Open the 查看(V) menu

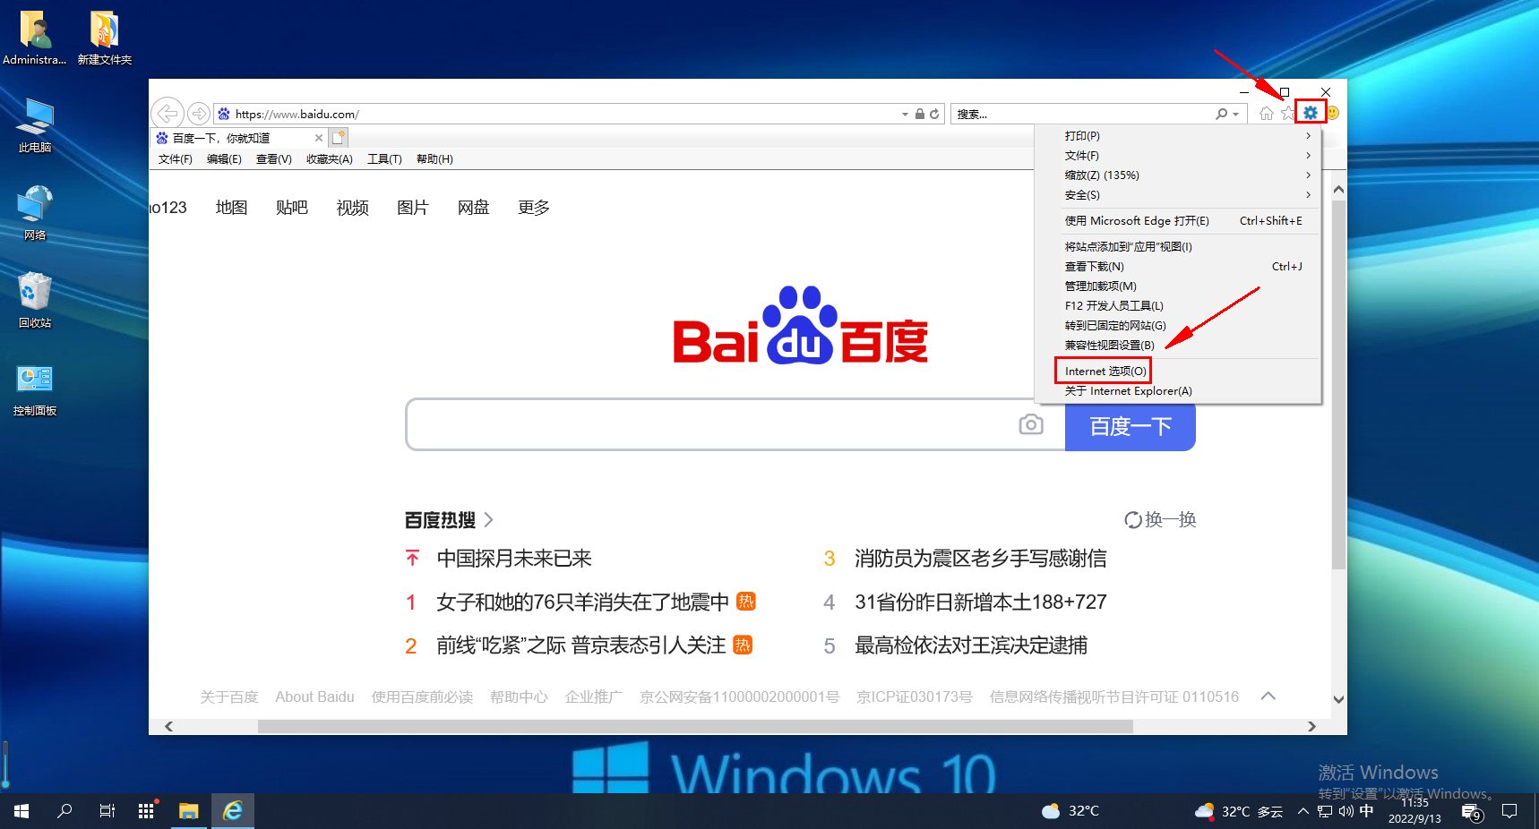[x=274, y=159]
